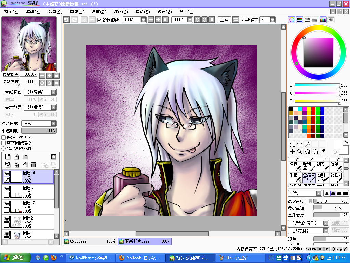This screenshot has width=350, height=263.
Task: Enable 保護不透明度 checkbox
Action: pos(3,137)
